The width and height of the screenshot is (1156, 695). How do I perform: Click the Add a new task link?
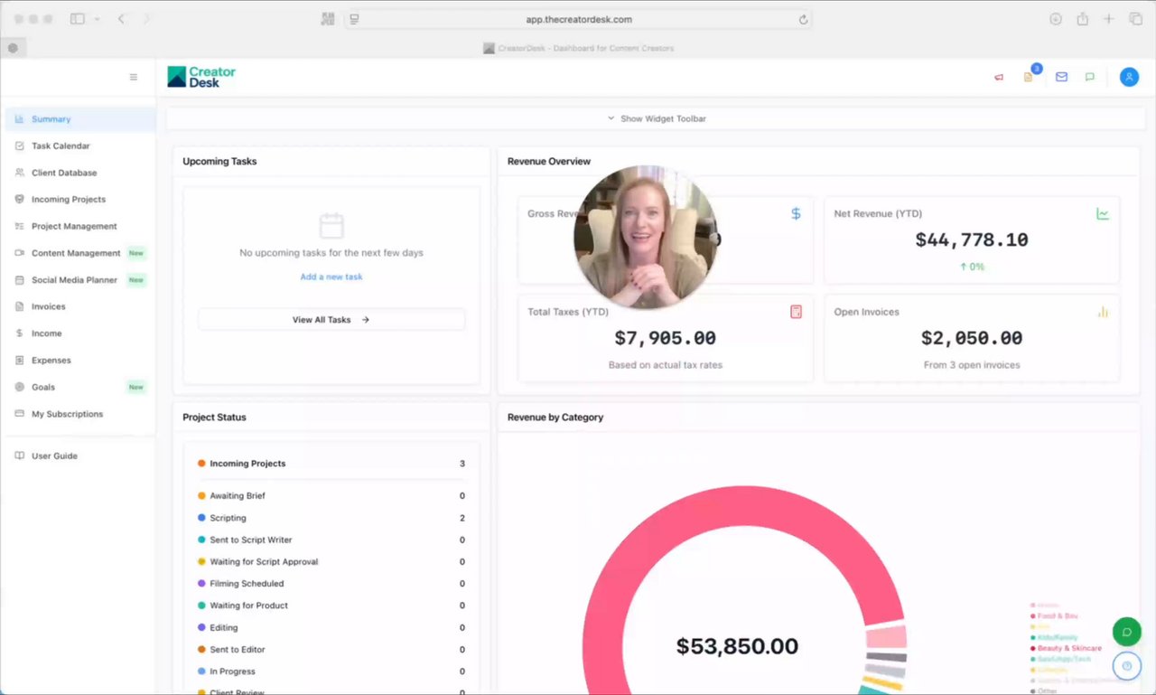click(331, 277)
